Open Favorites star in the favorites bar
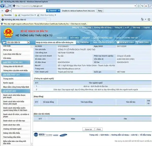152x146 pixels. (7, 15)
